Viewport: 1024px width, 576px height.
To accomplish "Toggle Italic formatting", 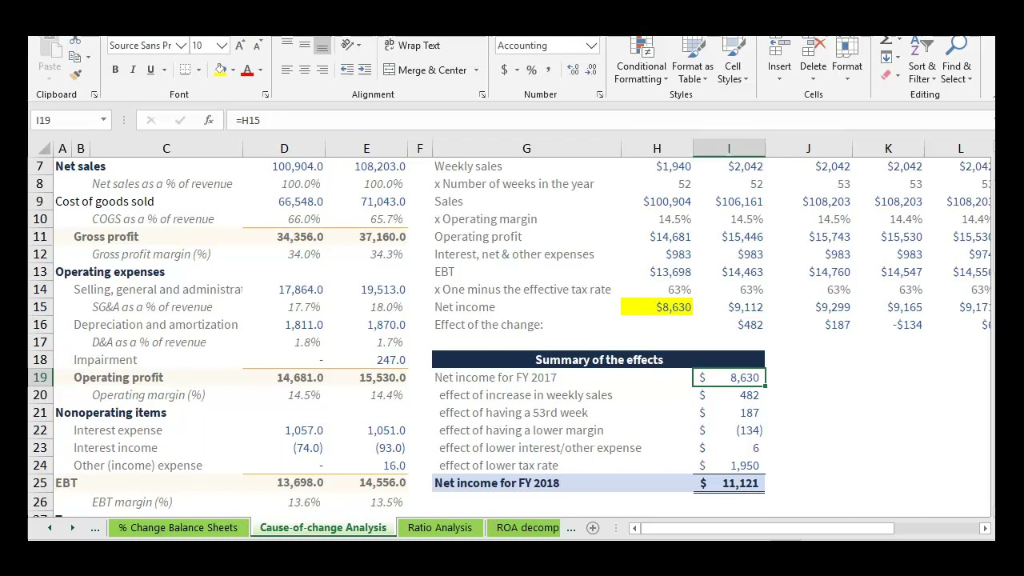I will tap(133, 70).
